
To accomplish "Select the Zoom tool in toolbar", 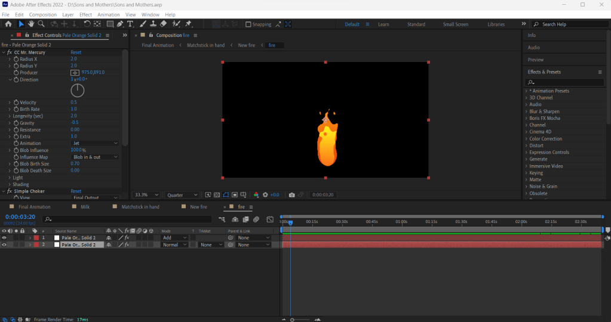I will tap(41, 24).
